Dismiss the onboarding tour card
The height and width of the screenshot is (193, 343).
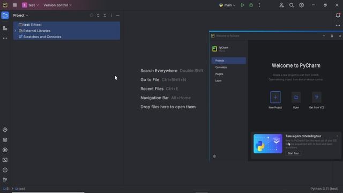tap(337, 136)
